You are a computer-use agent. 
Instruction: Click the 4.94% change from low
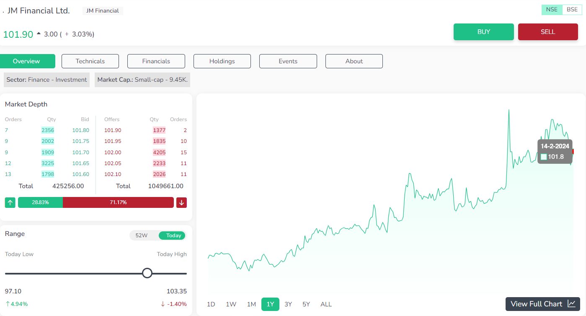click(x=16, y=304)
